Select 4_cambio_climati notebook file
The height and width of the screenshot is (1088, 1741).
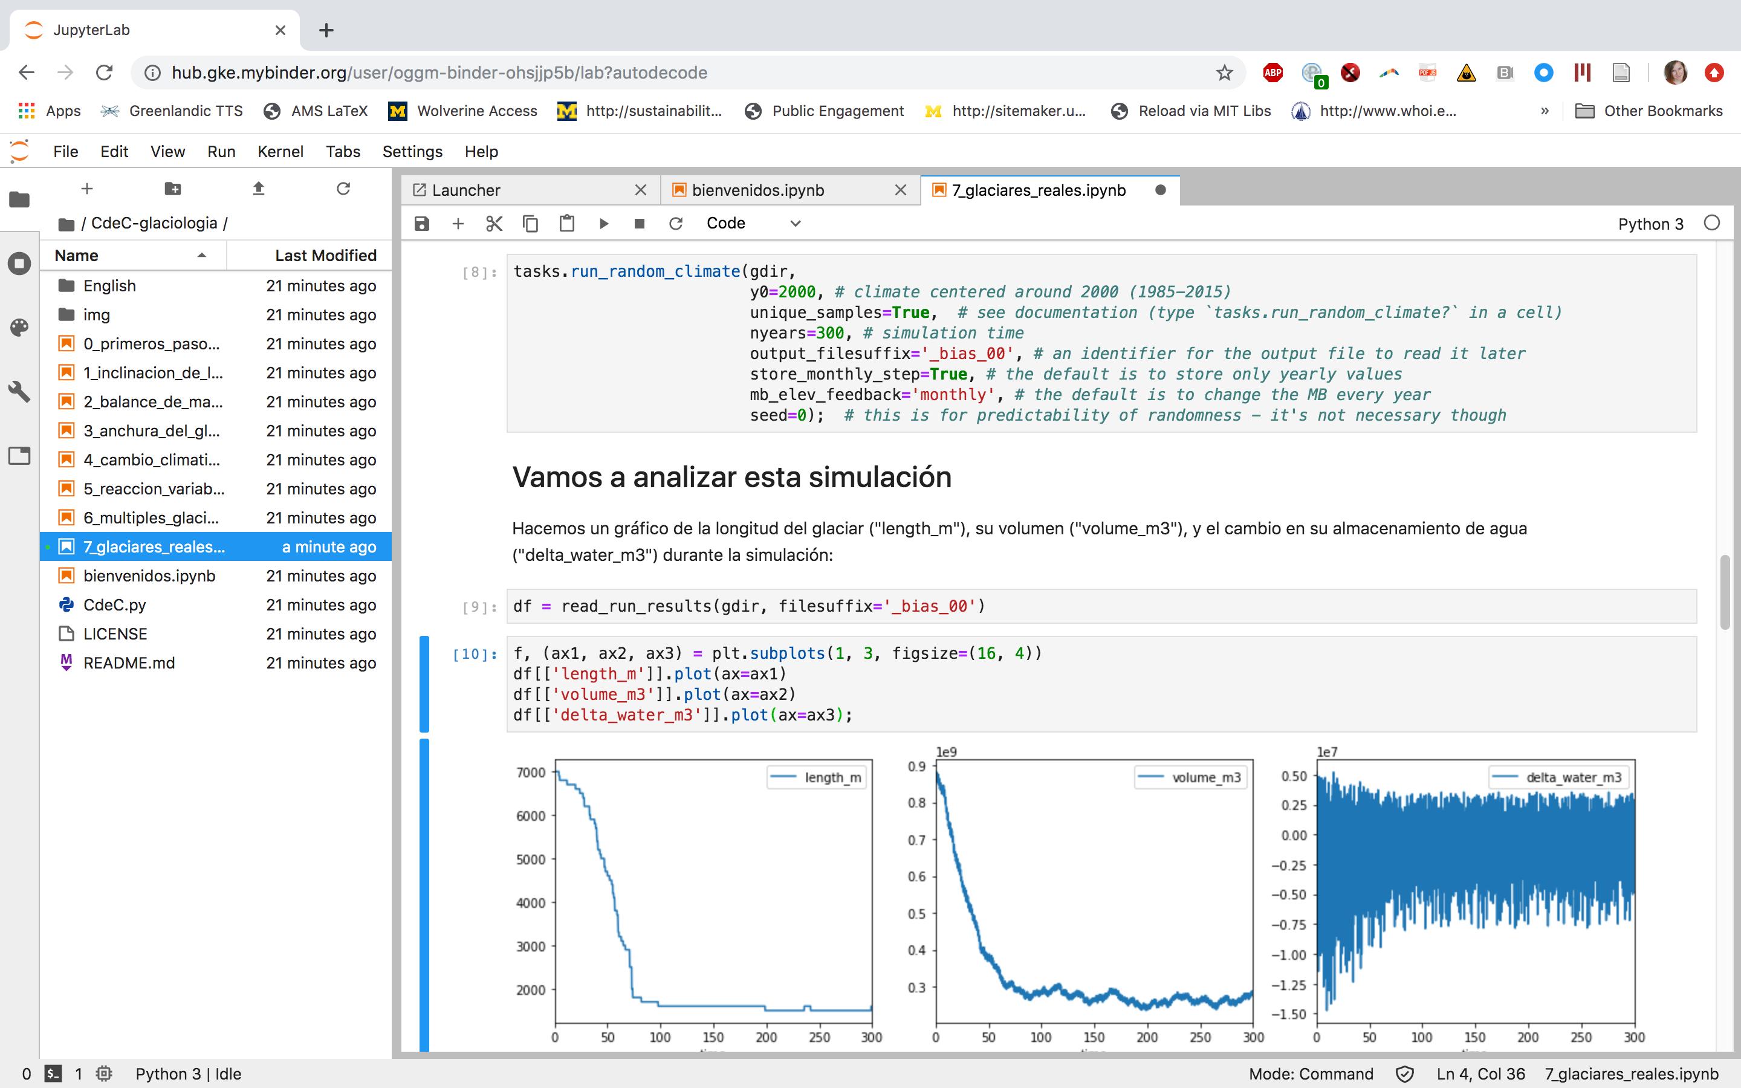(216, 460)
